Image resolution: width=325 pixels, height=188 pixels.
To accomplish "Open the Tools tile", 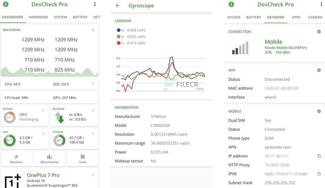I will coord(82,159).
